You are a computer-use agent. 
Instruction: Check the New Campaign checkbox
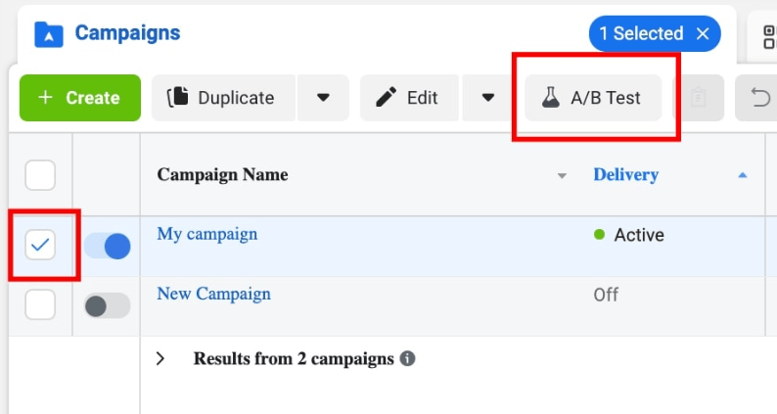[40, 304]
